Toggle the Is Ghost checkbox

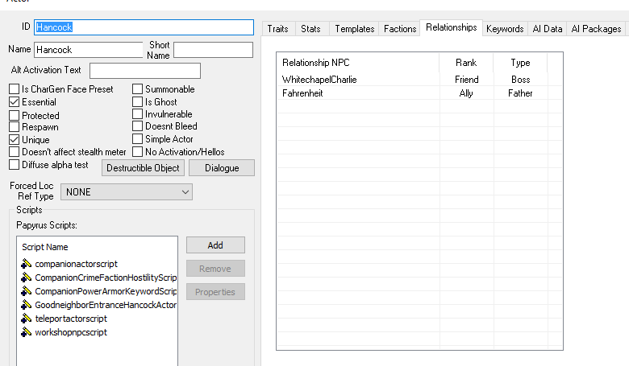(137, 101)
